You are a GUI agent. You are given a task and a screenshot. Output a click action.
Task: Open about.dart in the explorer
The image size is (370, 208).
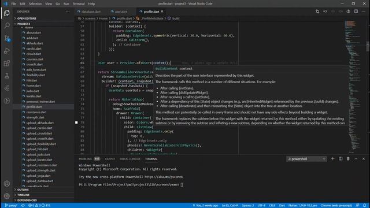click(x=34, y=33)
